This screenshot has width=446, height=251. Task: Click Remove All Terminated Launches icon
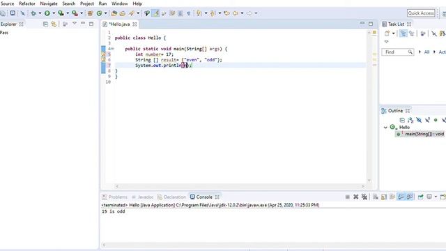[x=364, y=197]
